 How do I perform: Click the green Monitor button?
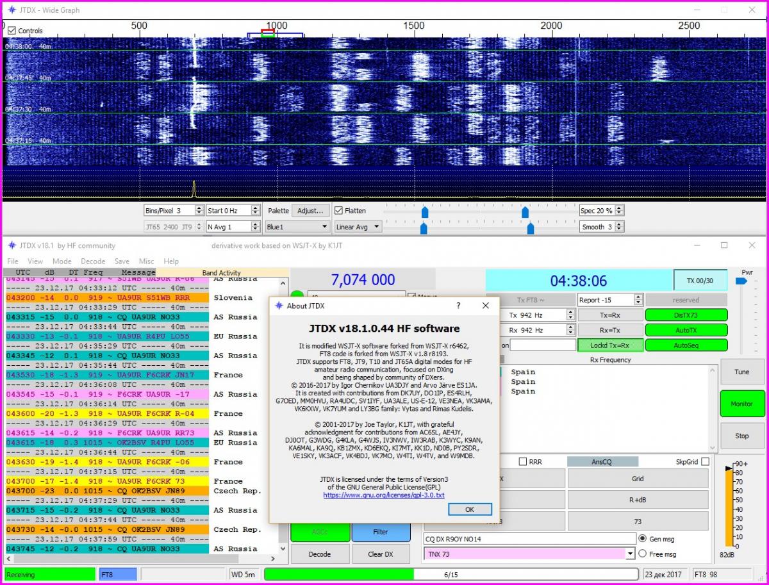click(741, 404)
